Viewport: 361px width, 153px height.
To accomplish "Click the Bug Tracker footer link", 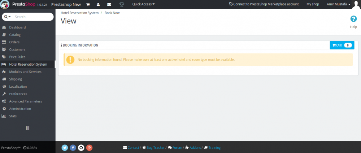I will [x=153, y=148].
